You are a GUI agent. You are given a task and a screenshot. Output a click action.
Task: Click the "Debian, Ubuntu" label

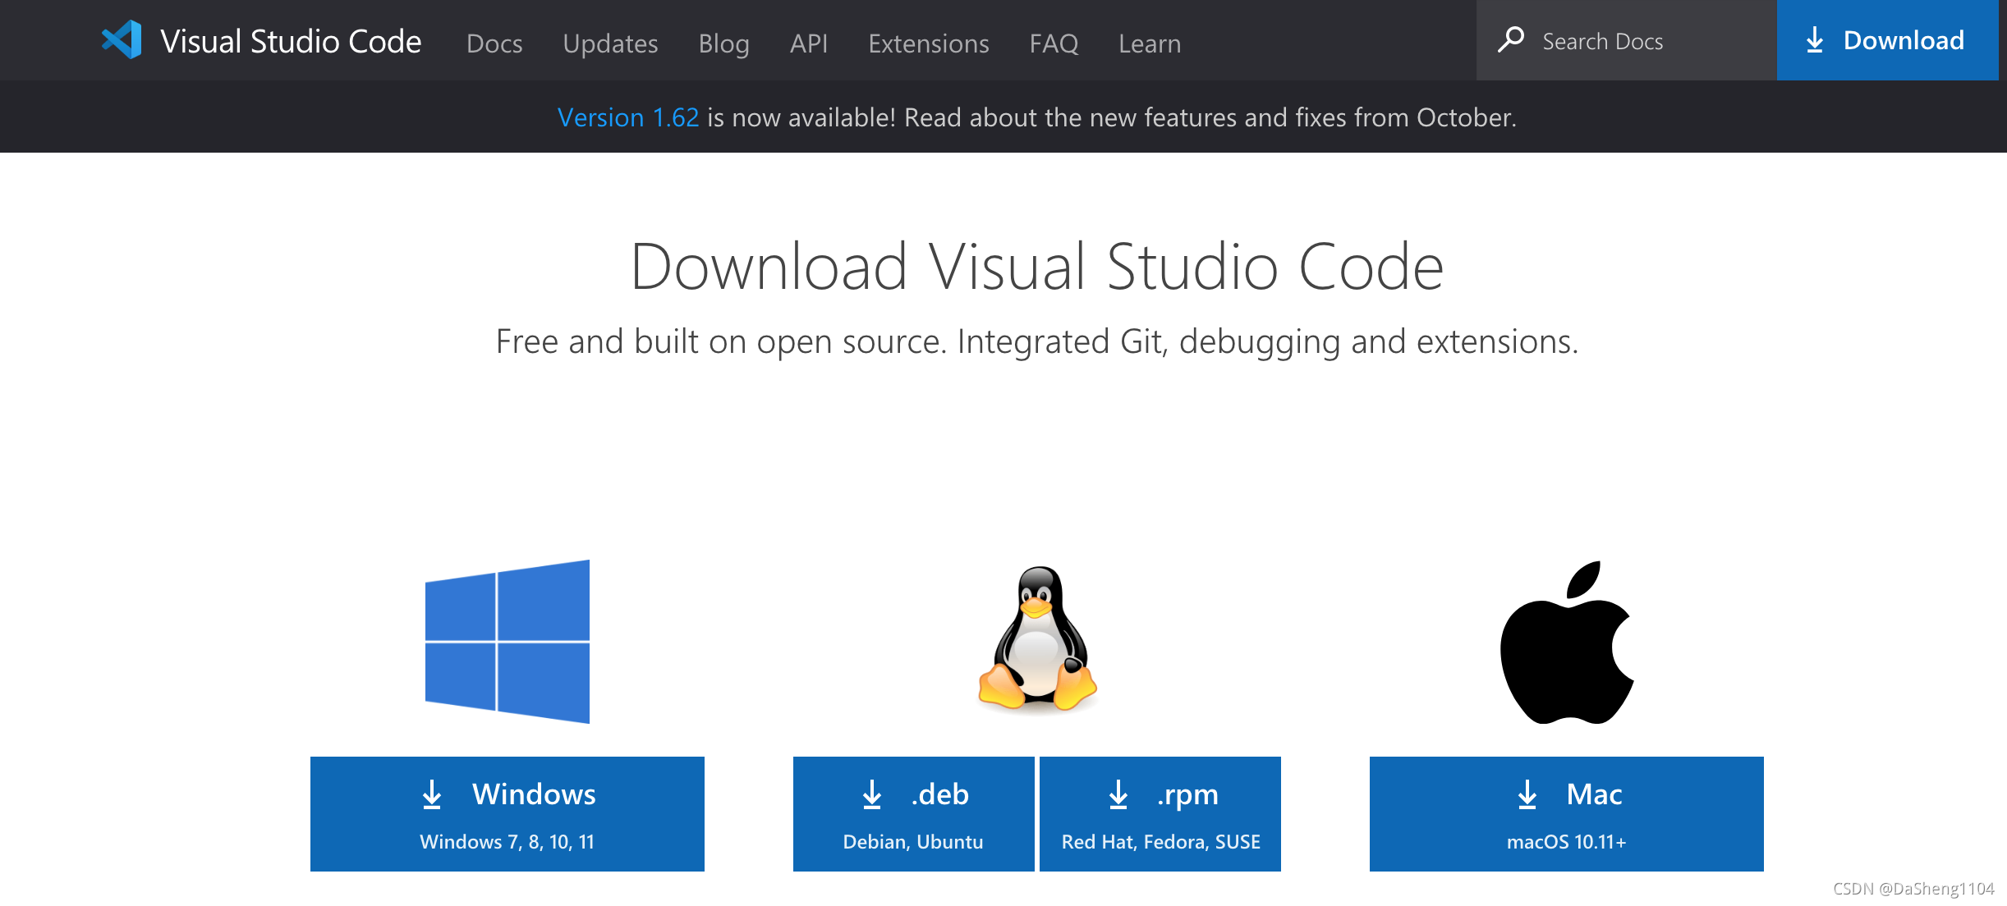pyautogui.click(x=913, y=842)
